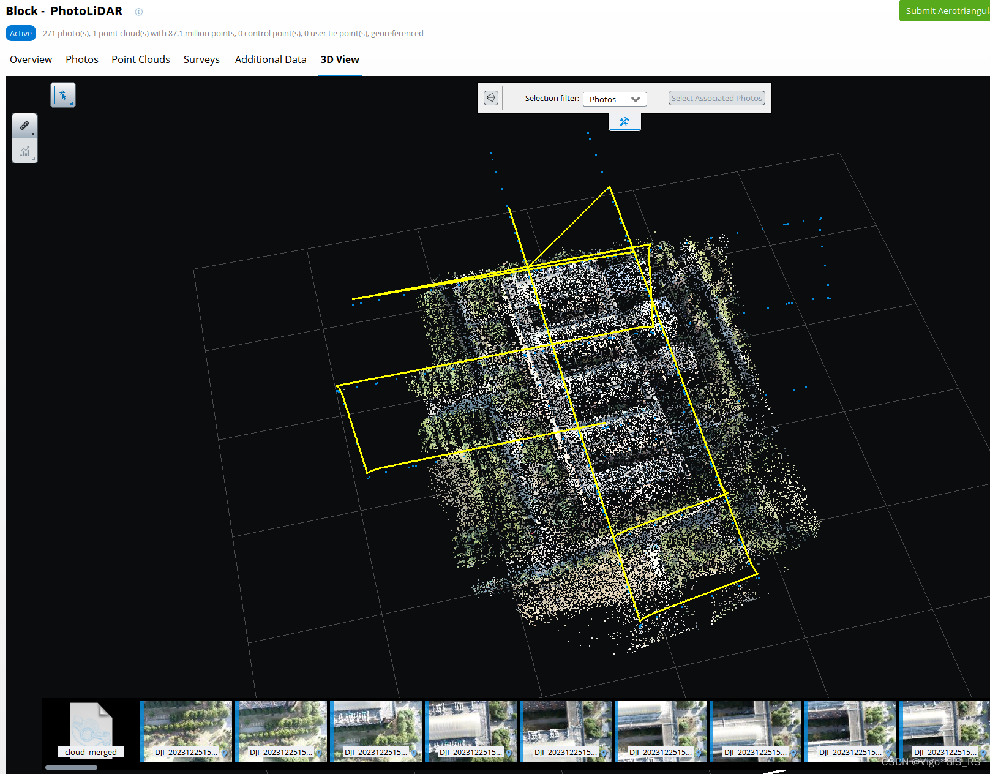This screenshot has width=990, height=774.
Task: Click the thumbnail strip scrollbar at the bottom
Action: pyautogui.click(x=72, y=767)
